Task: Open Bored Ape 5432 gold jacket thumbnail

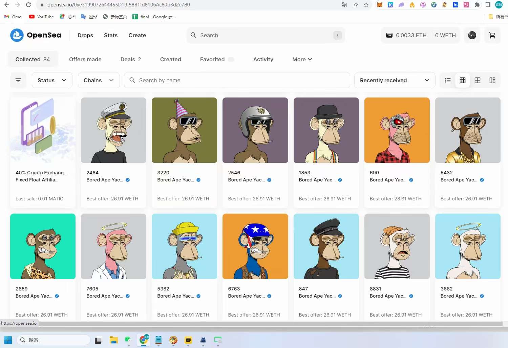Action: (468, 130)
